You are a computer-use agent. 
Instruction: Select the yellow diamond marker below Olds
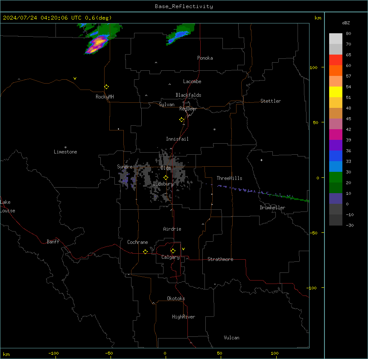pyautogui.click(x=166, y=178)
